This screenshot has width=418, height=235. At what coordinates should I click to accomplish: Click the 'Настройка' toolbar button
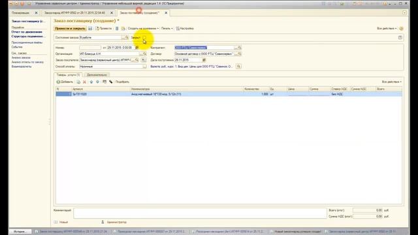pos(185,29)
